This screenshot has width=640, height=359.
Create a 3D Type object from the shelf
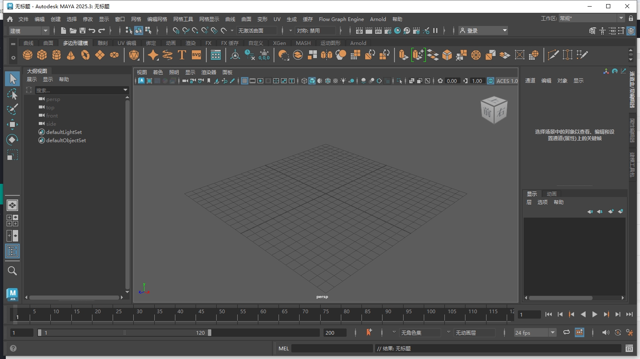pyautogui.click(x=182, y=54)
